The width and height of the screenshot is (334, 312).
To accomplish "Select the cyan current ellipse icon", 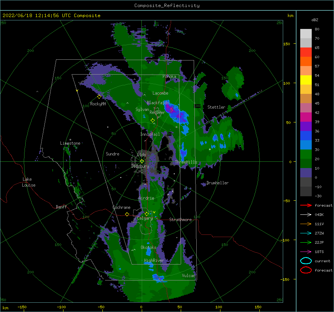I will point(306,261).
